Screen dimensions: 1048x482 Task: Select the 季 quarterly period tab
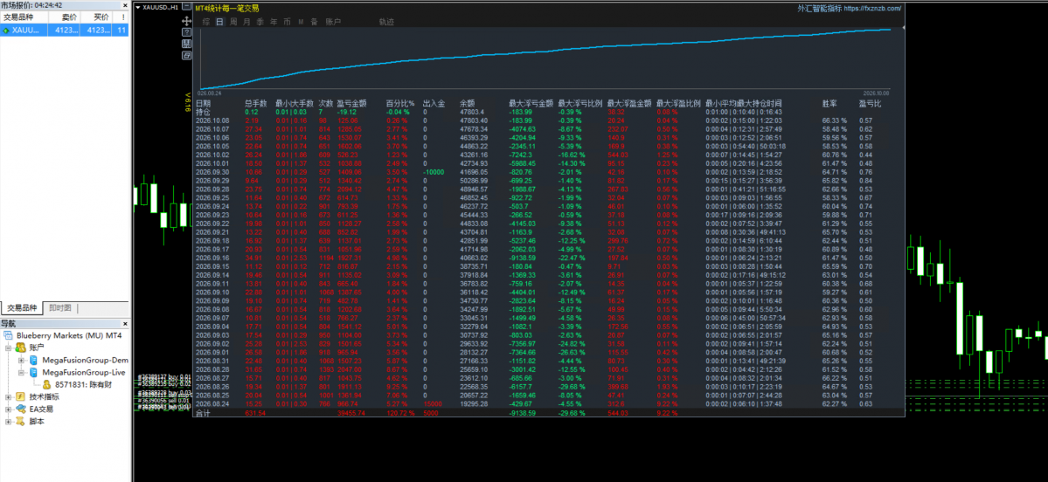260,21
